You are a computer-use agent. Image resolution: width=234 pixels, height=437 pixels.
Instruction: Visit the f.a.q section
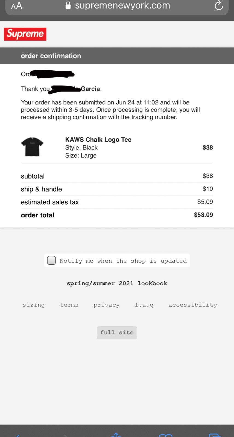144,305
